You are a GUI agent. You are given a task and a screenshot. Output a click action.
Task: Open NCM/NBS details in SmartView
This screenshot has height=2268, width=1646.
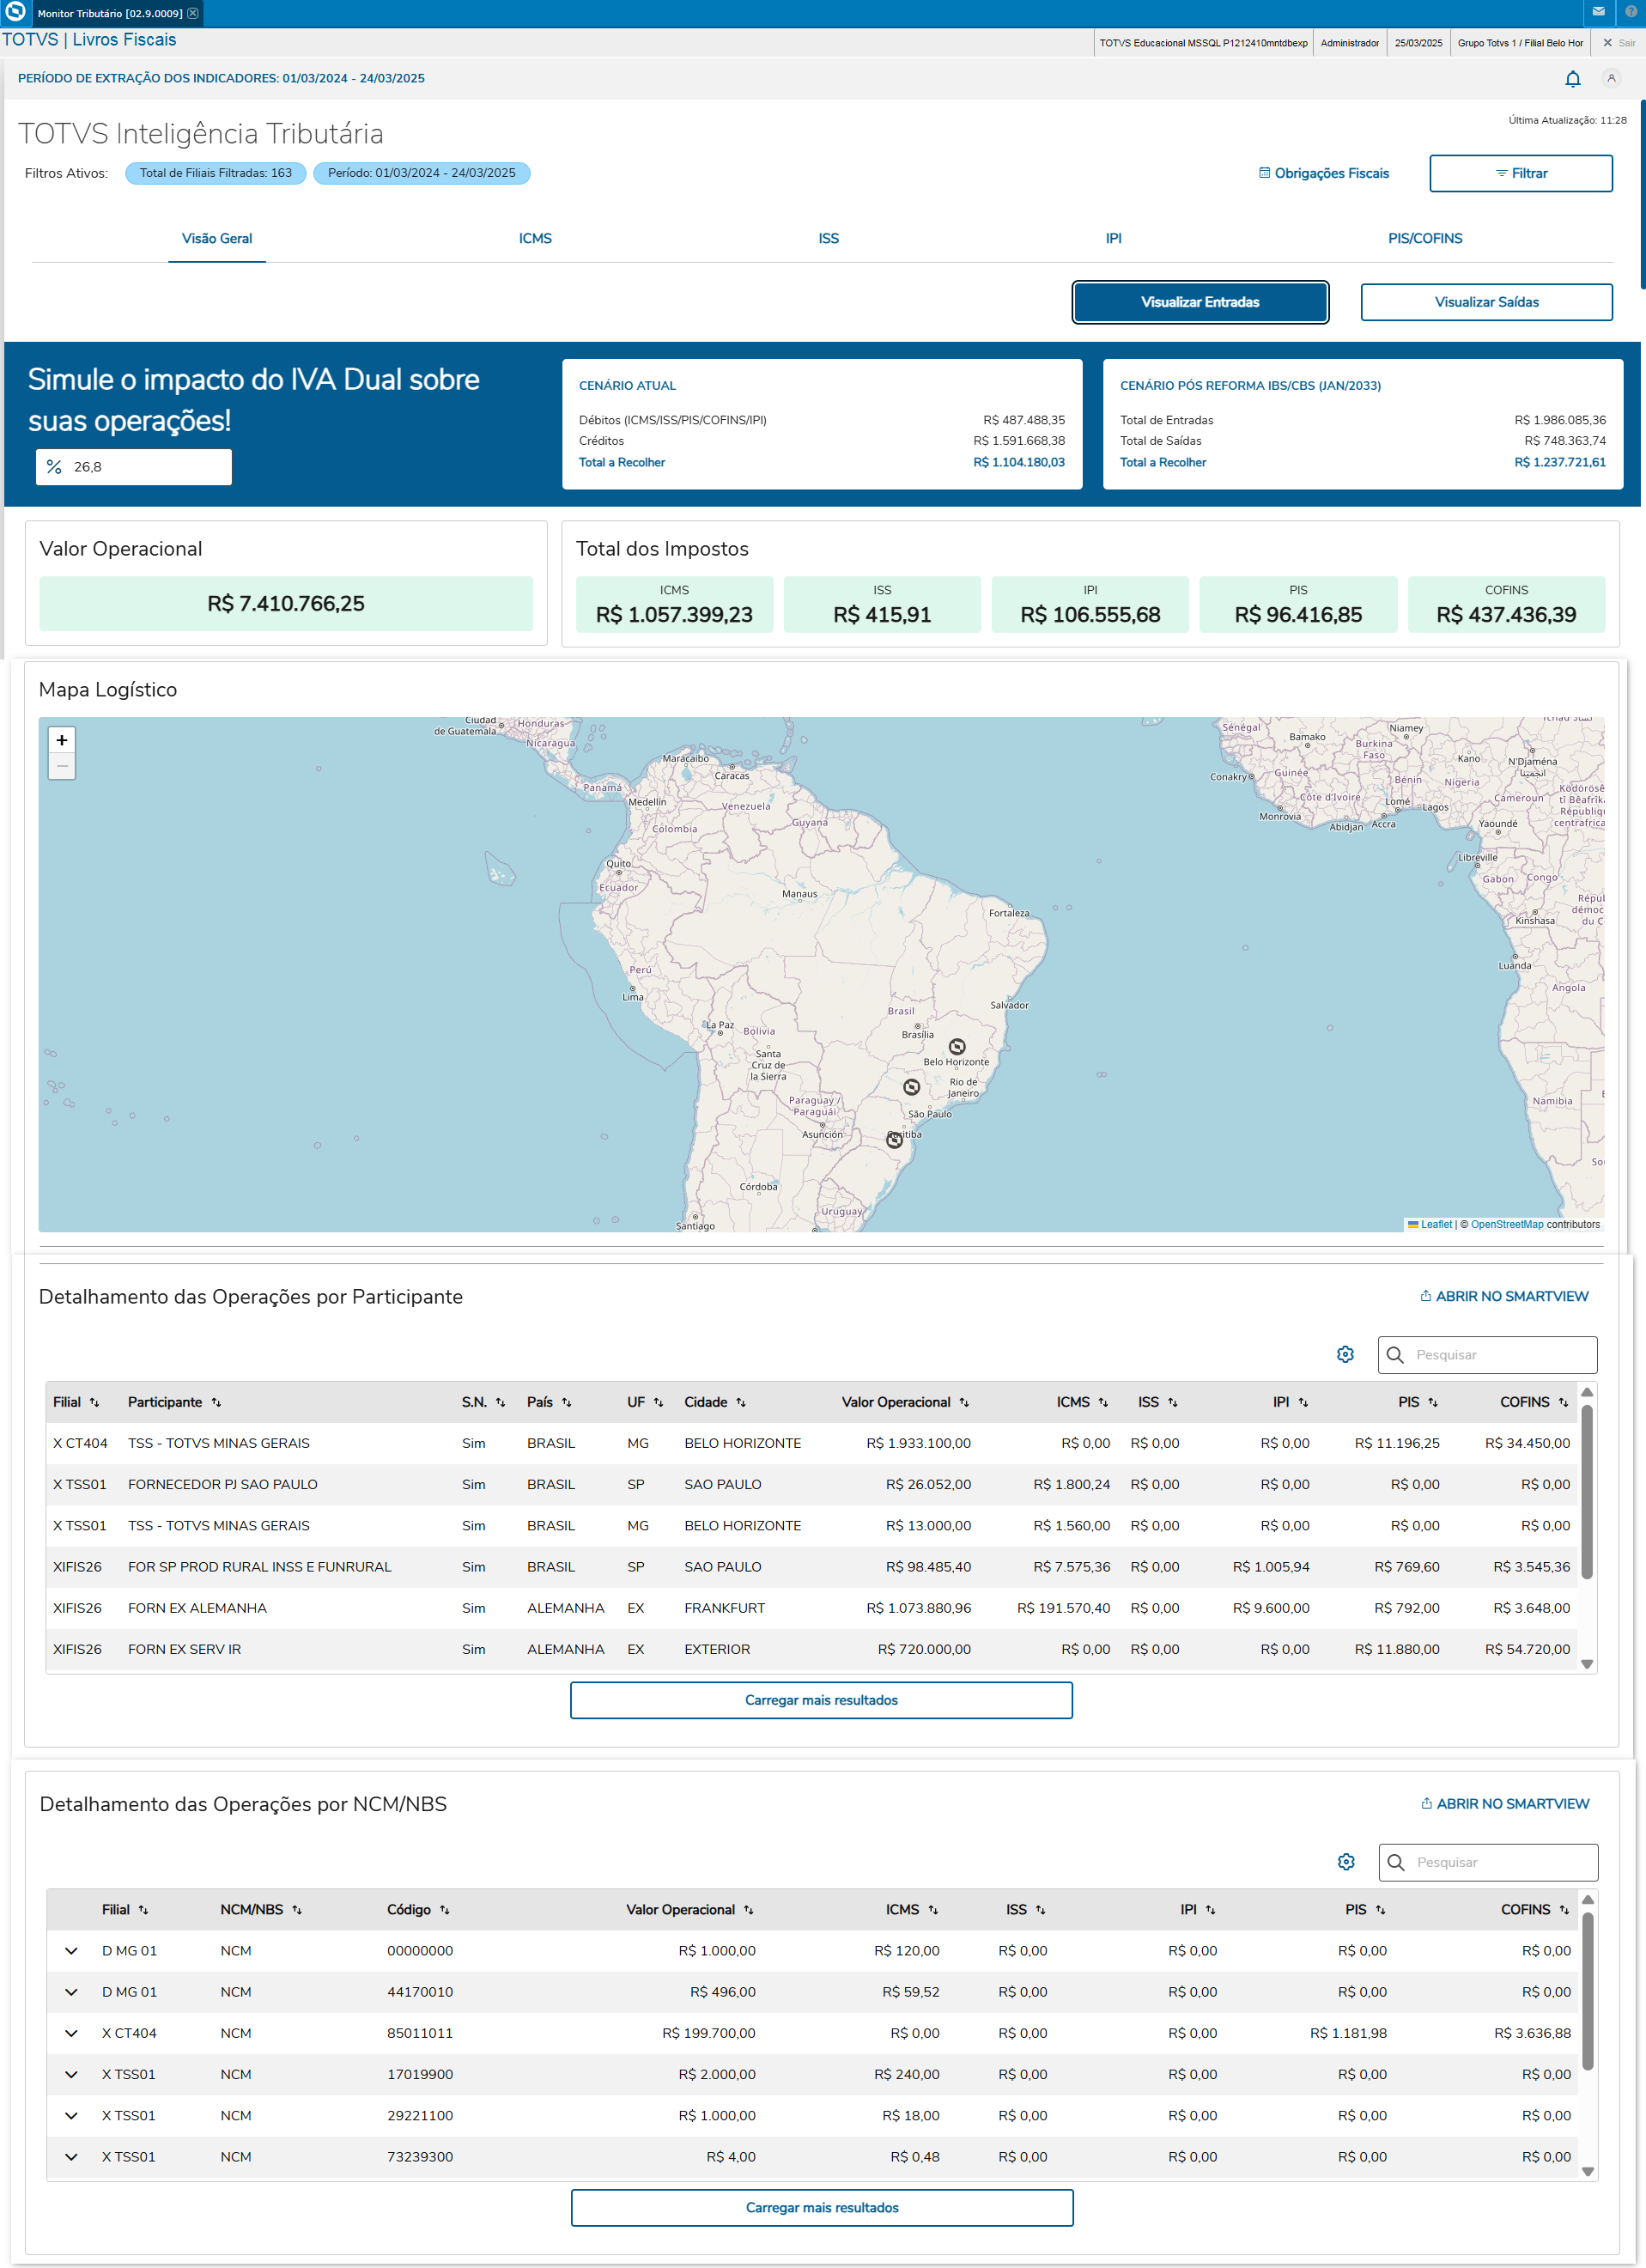[x=1504, y=1803]
